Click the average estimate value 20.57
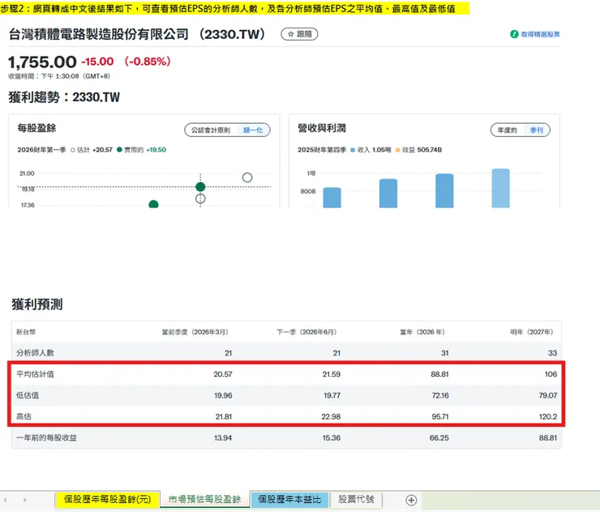This screenshot has height=512, width=600. pos(223,374)
